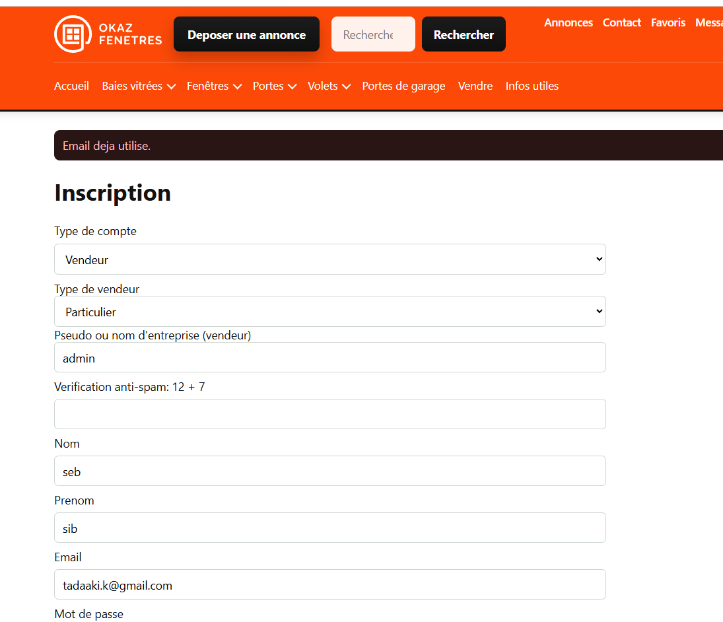This screenshot has width=723, height=622.
Task: Open the Contact link
Action: (621, 22)
